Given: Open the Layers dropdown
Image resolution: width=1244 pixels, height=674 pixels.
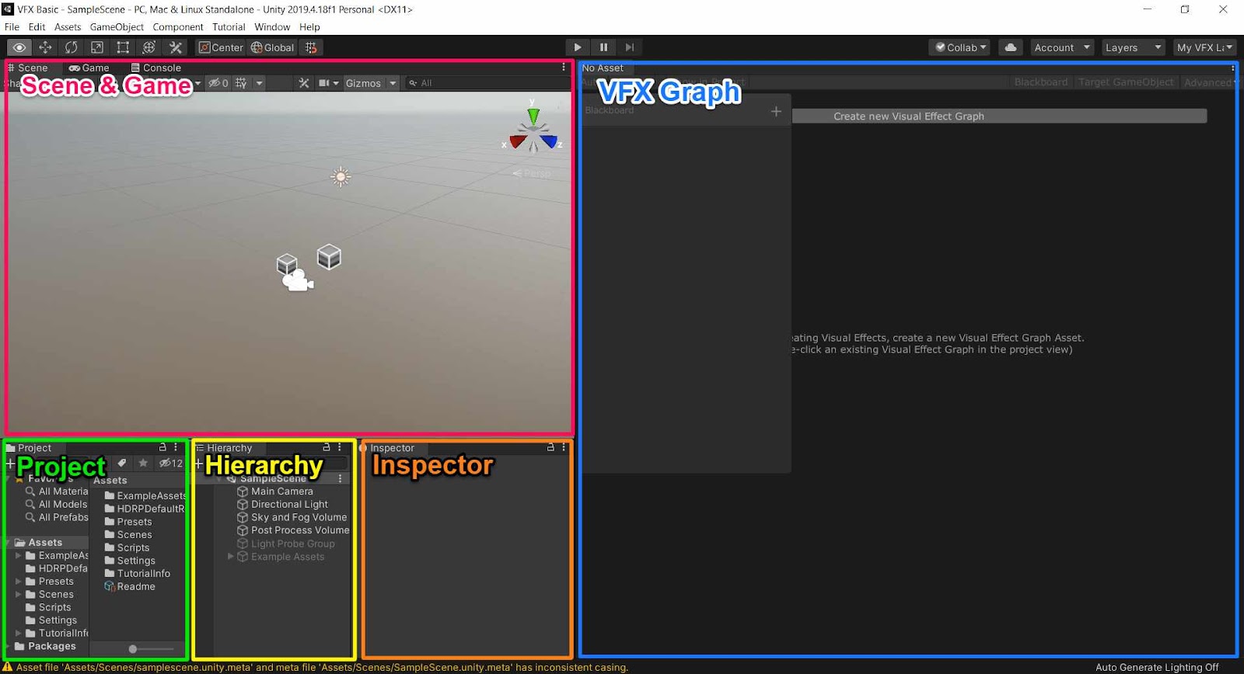Looking at the screenshot, I should [x=1133, y=47].
